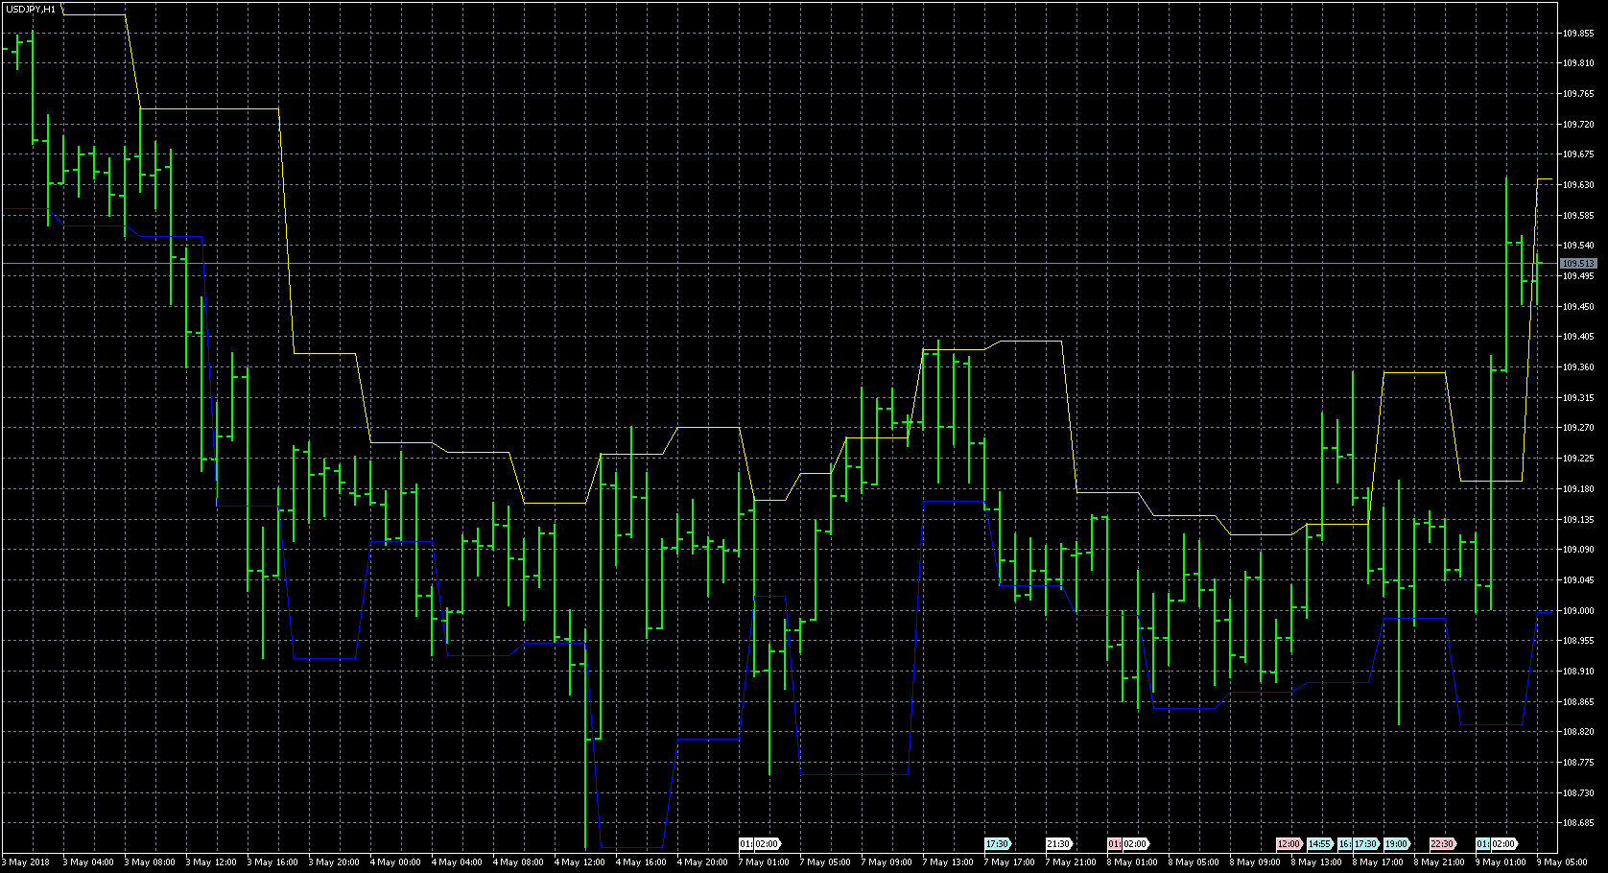
Task: Select the pink 12:00 event marker
Action: (x=1289, y=844)
